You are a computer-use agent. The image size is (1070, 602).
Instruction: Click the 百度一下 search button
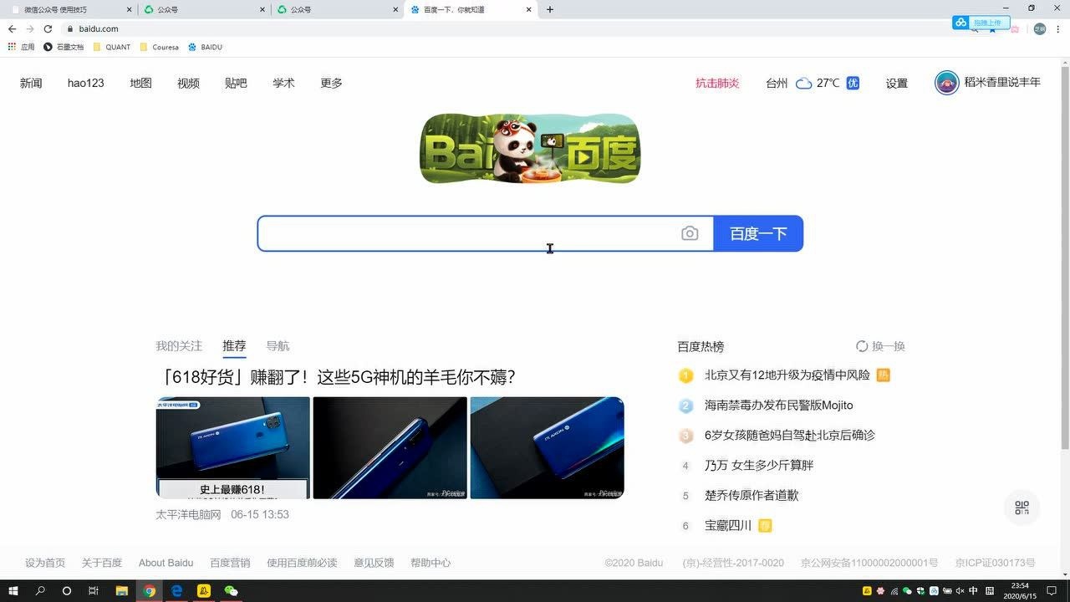click(x=758, y=233)
